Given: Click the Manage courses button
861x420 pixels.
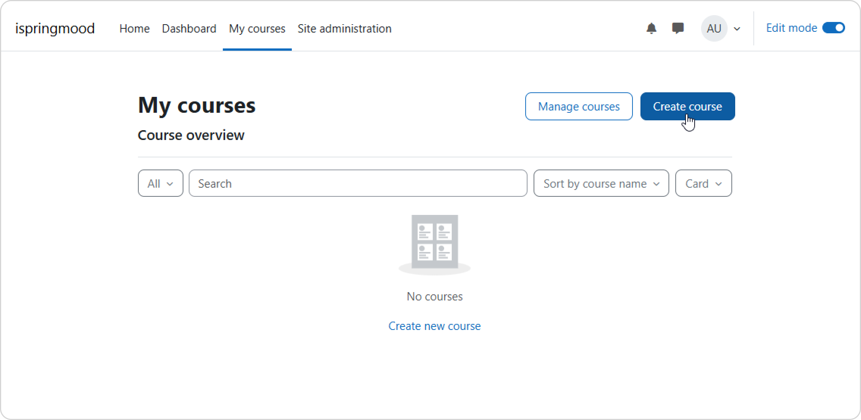Looking at the screenshot, I should click(x=579, y=107).
